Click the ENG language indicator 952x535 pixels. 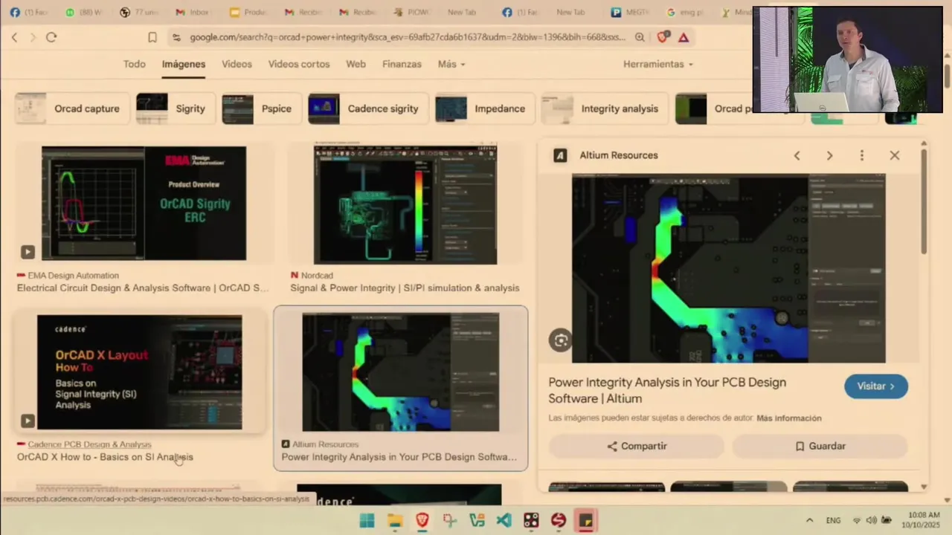(x=834, y=520)
